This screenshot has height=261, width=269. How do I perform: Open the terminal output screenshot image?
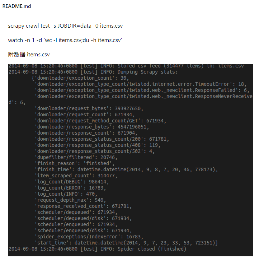(131, 160)
